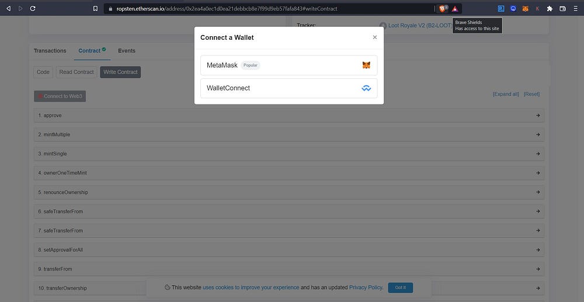584x302 pixels.
Task: Reload the page
Action: (x=33, y=8)
